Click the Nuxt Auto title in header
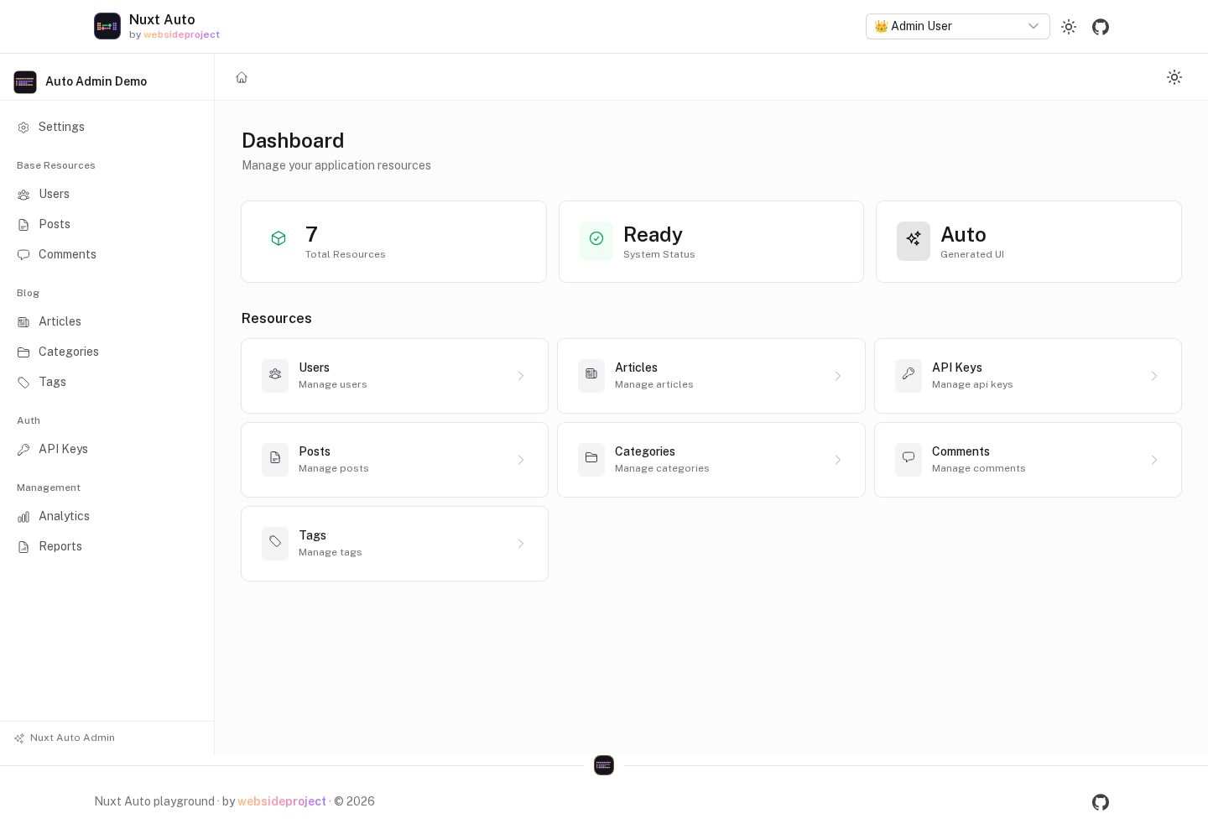 coord(162,19)
